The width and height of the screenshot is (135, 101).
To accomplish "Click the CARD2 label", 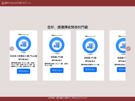I will tap(57, 54).
